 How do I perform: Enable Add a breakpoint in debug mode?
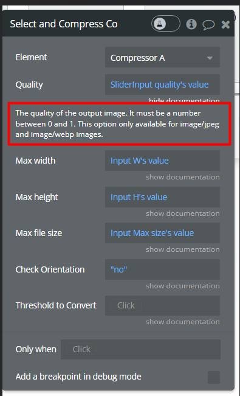(214, 377)
